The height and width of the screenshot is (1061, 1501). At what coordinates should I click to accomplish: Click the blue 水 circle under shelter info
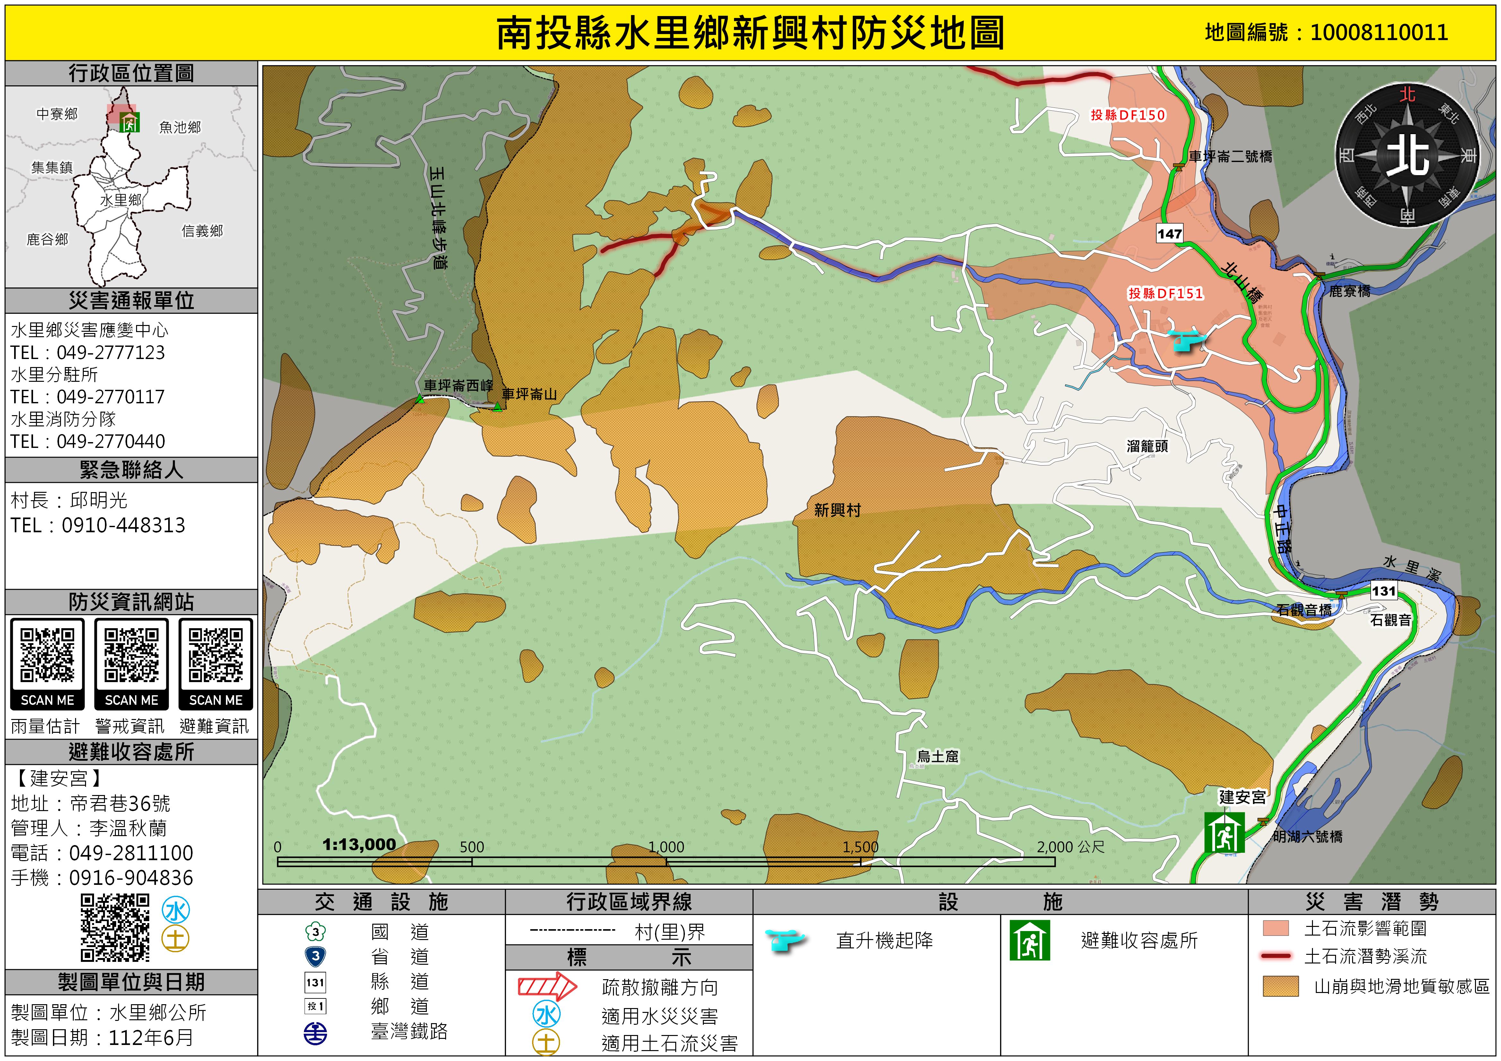coord(176,910)
